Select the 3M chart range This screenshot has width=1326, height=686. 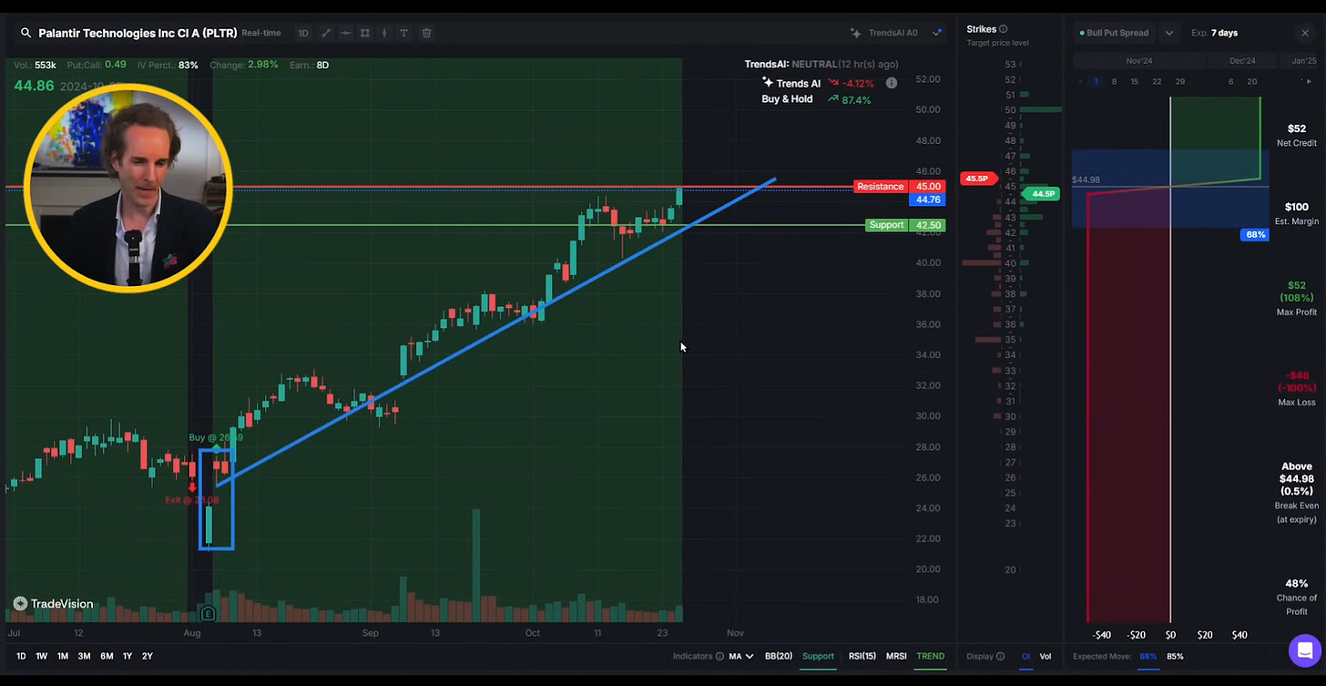(84, 656)
